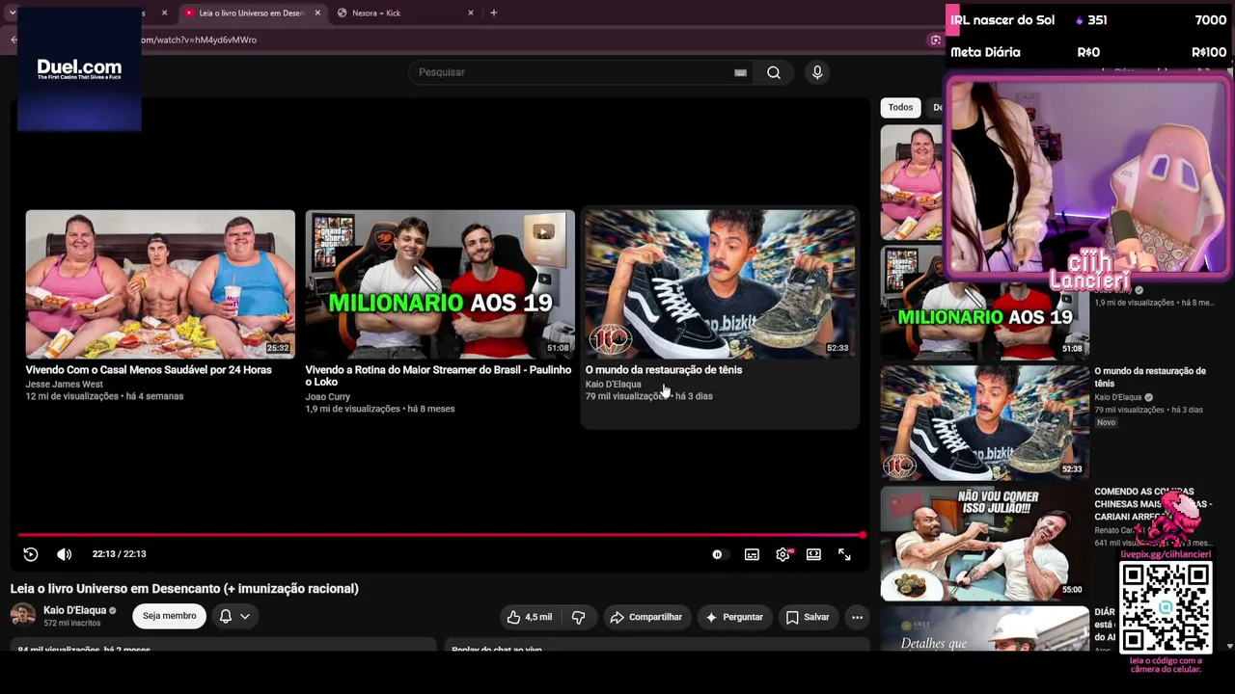Close the Leia o livro Universo tab
The image size is (1235, 694).
(x=317, y=13)
